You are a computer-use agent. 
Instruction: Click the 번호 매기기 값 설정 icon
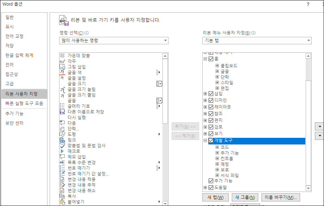click(x=62, y=173)
